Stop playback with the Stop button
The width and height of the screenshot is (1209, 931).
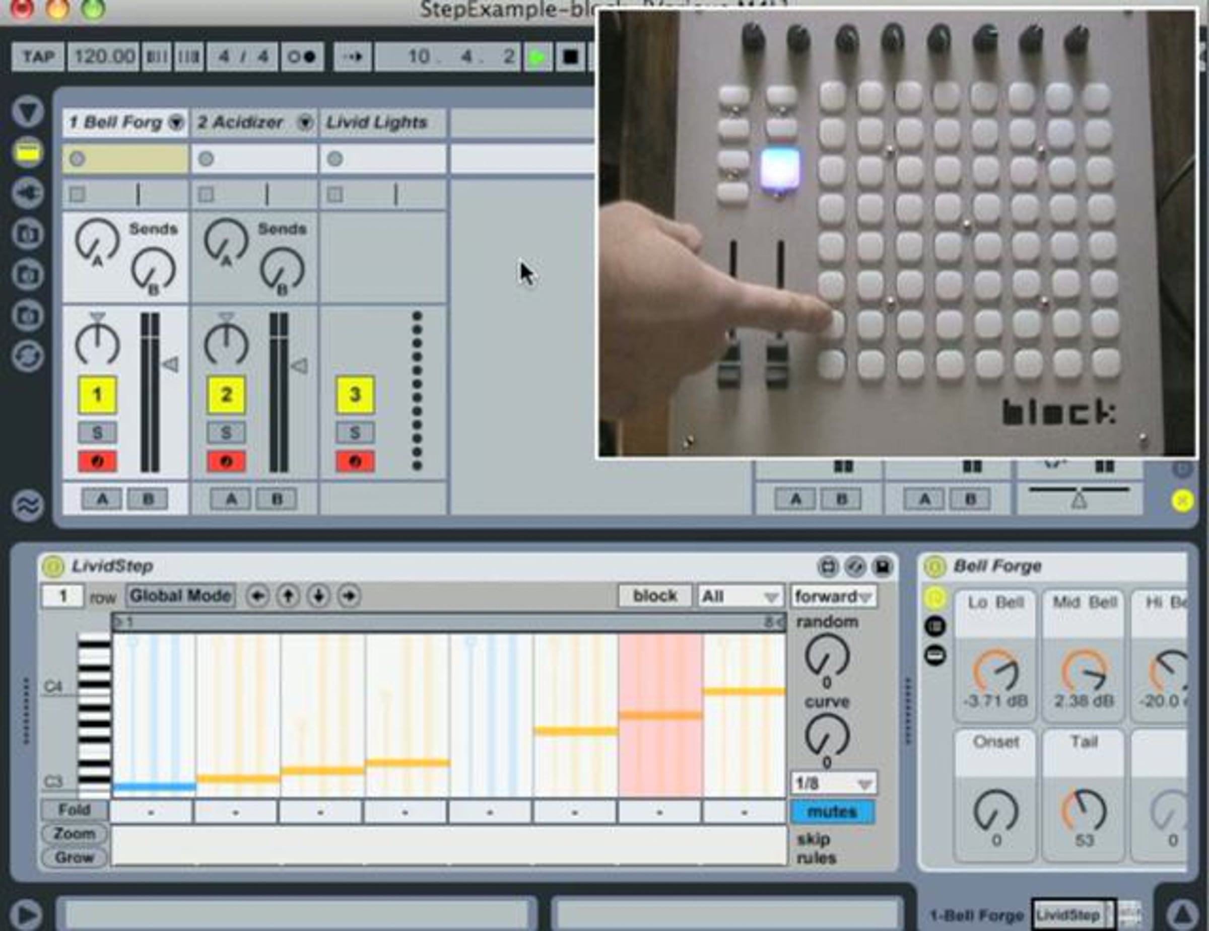point(571,57)
